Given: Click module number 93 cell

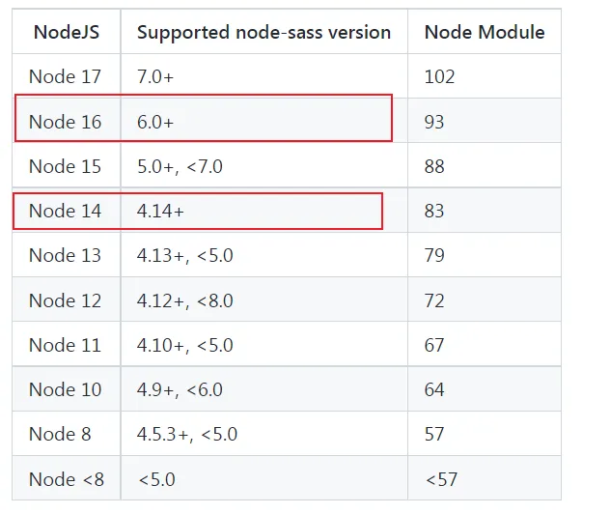Looking at the screenshot, I should click(434, 122).
